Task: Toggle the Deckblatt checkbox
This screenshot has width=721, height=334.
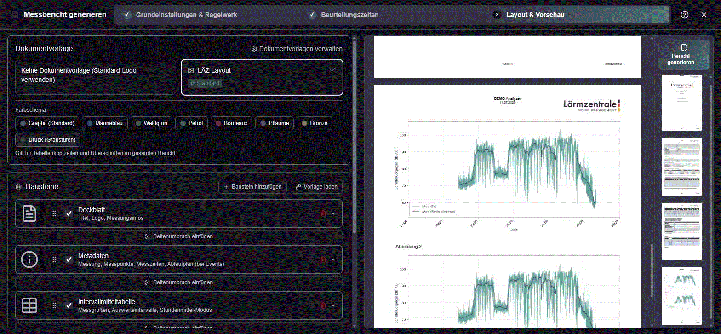Action: point(69,213)
